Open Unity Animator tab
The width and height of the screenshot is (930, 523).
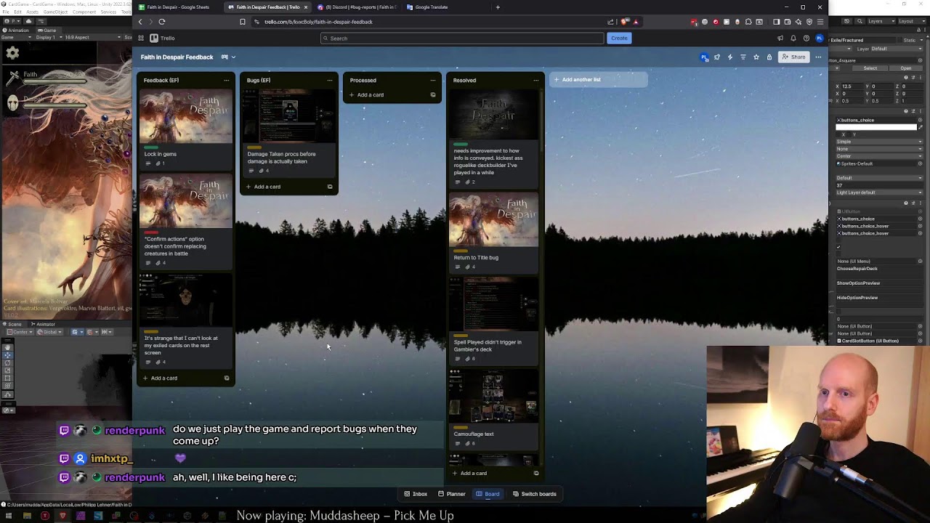click(44, 324)
